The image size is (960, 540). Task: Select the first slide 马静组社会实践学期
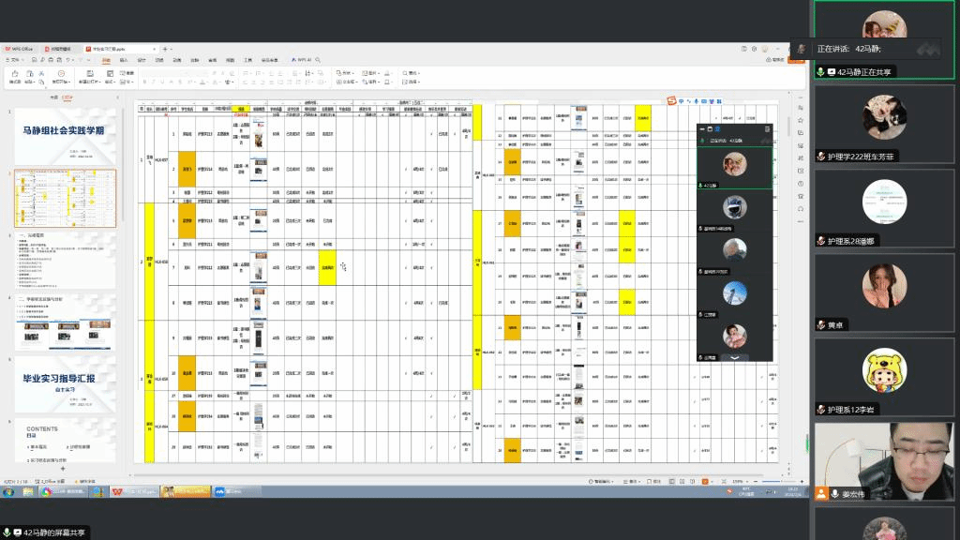point(65,134)
